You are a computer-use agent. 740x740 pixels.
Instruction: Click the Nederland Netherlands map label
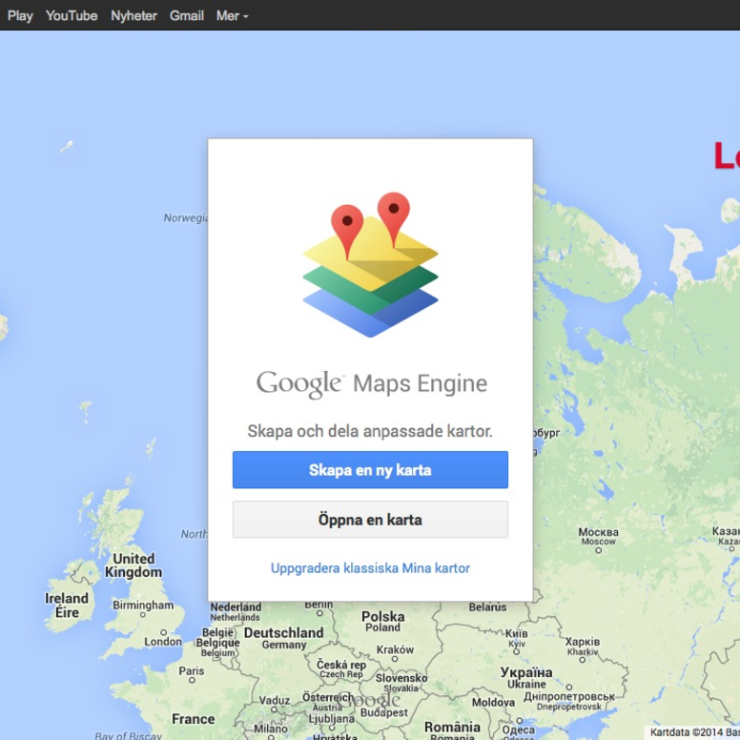click(x=236, y=611)
